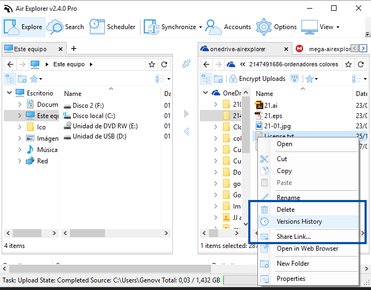The width and height of the screenshot is (371, 290).
Task: Select Unidad de USB (D:)
Action: (95, 136)
